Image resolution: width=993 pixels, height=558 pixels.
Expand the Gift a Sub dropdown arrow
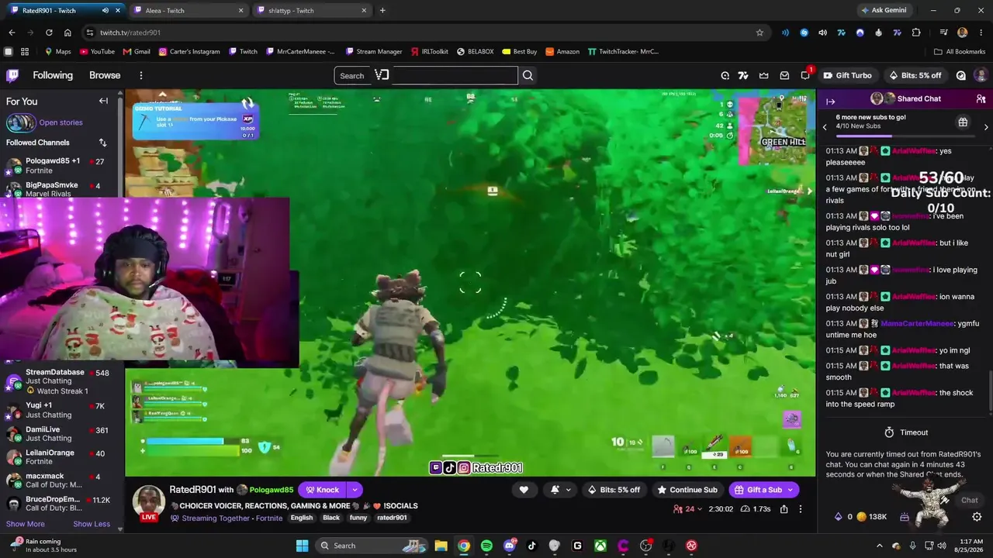(x=791, y=490)
